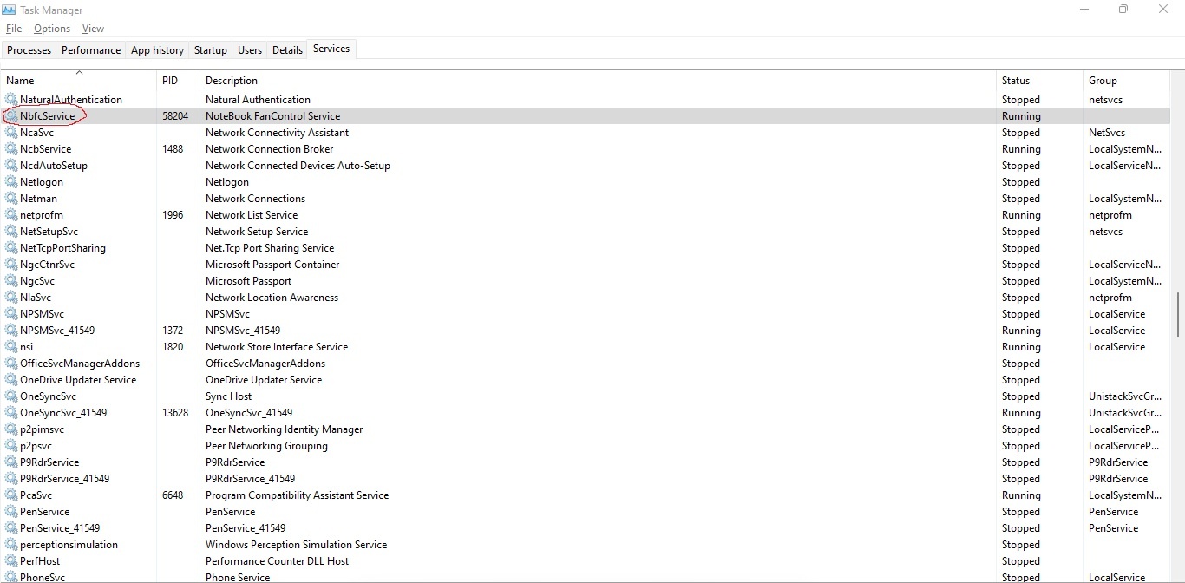The width and height of the screenshot is (1185, 583).
Task: Click PID 58204 in NbfcService row
Action: point(175,116)
